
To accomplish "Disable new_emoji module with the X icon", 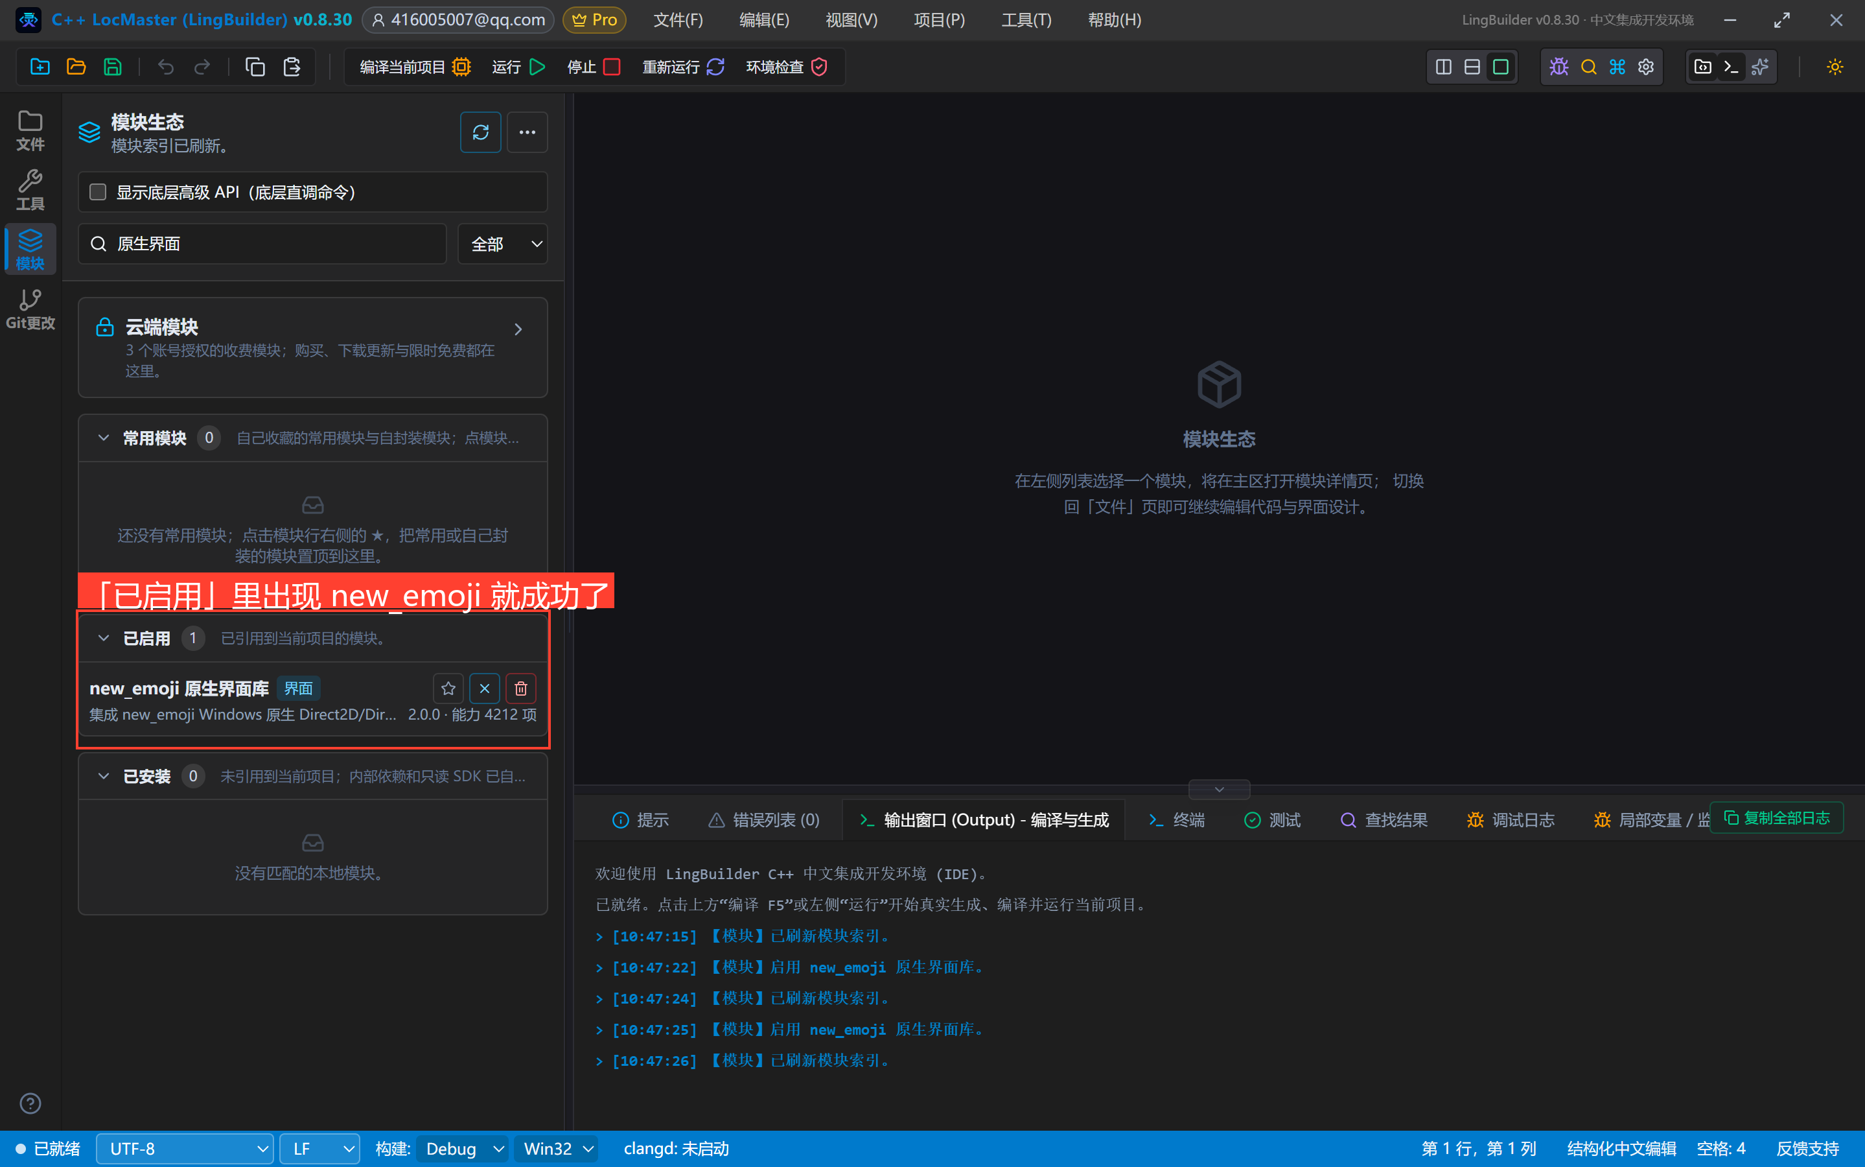I will point(484,688).
